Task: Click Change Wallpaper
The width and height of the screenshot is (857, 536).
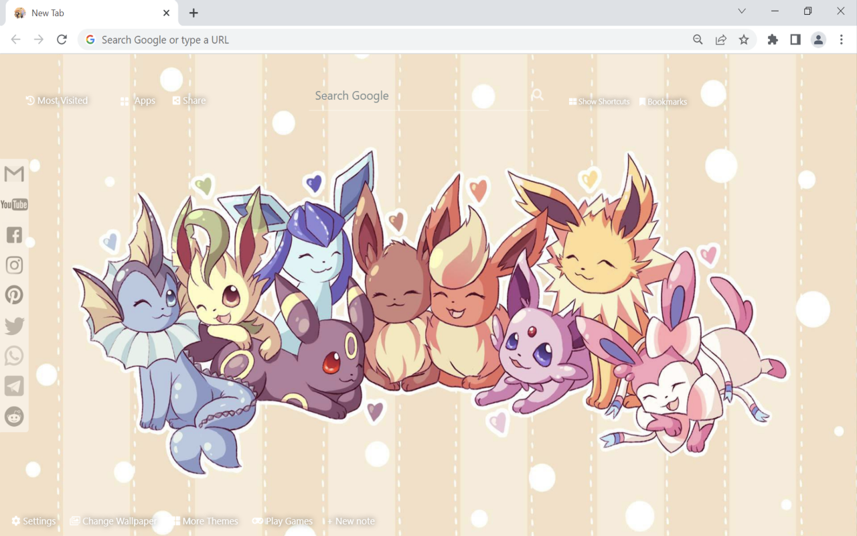Action: click(x=113, y=521)
